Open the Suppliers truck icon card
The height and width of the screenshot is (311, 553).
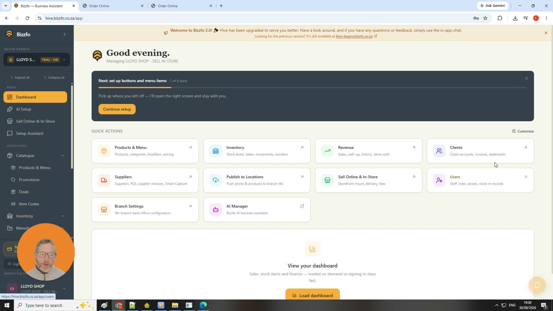(x=104, y=180)
